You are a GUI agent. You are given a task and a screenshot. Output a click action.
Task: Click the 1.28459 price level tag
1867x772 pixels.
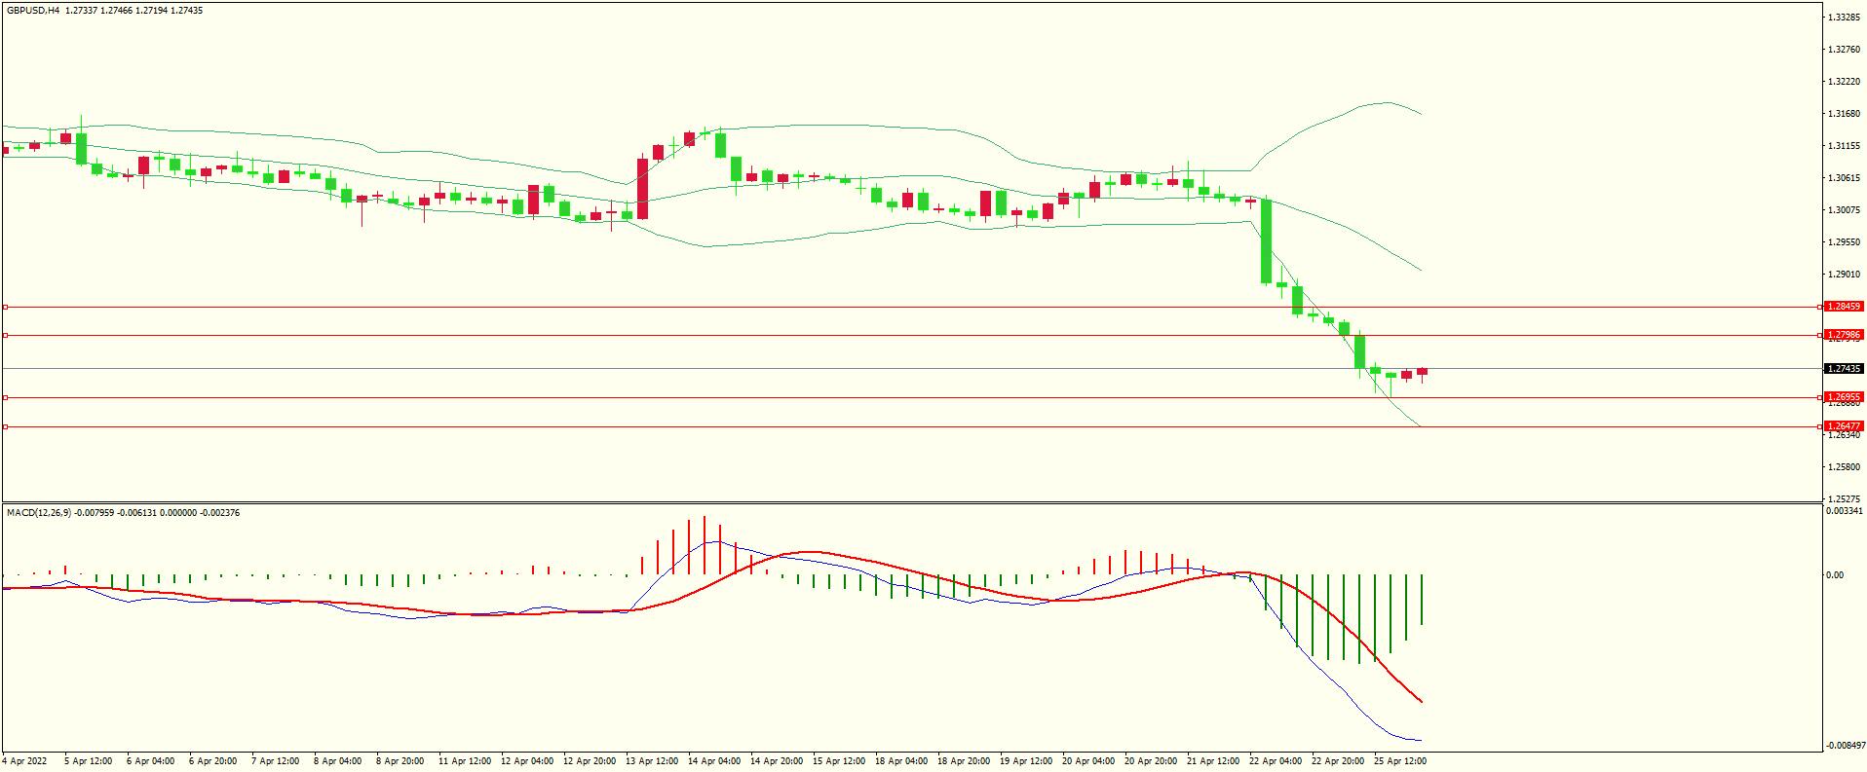[x=1843, y=307]
